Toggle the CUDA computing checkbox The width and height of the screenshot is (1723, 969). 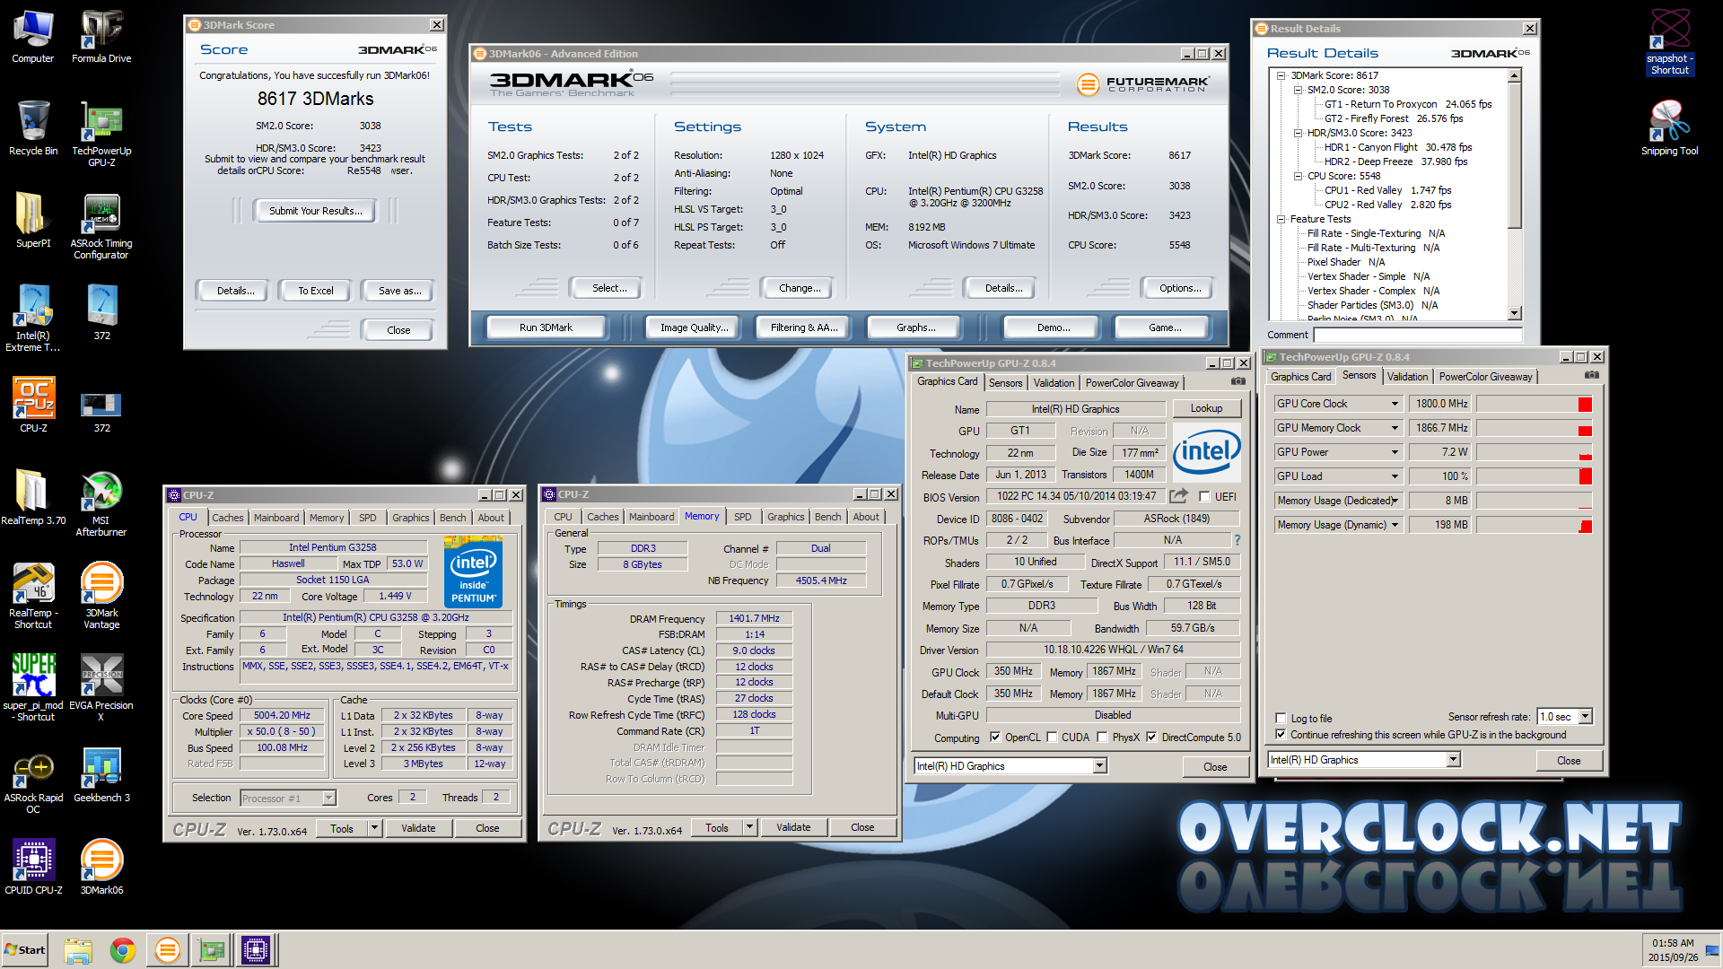click(1052, 738)
